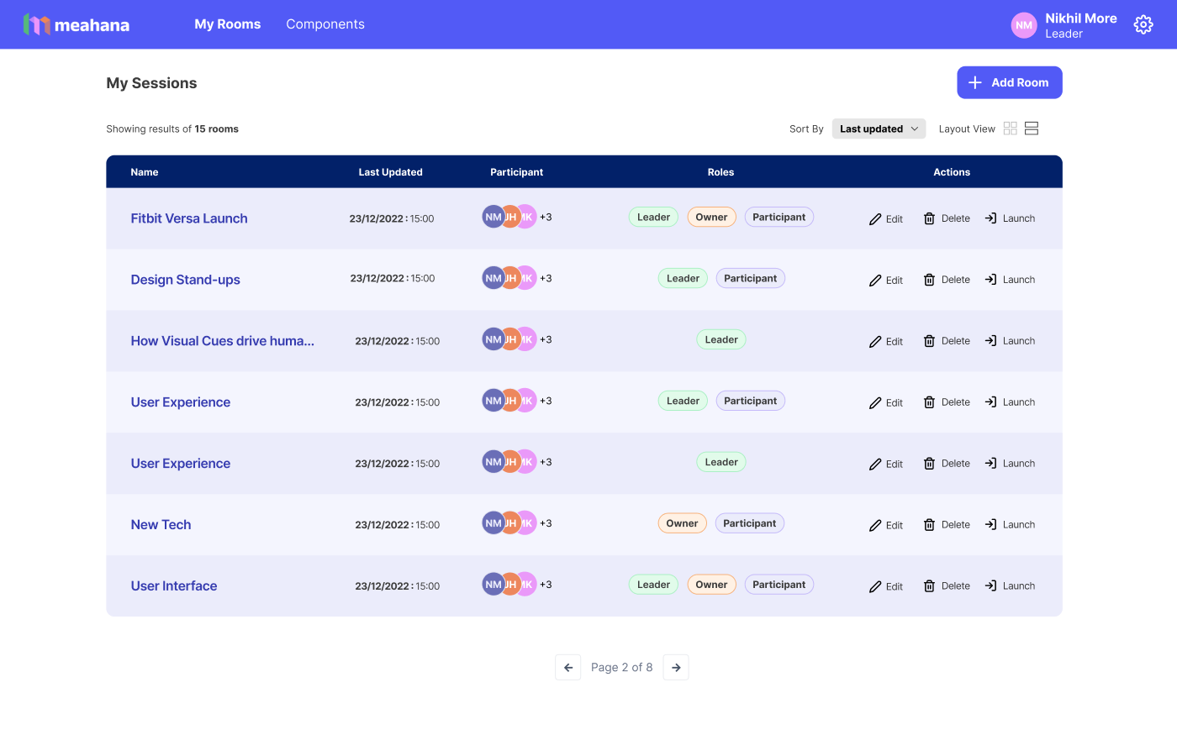This screenshot has height=735, width=1177.
Task: Open the Components tab
Action: coord(325,24)
